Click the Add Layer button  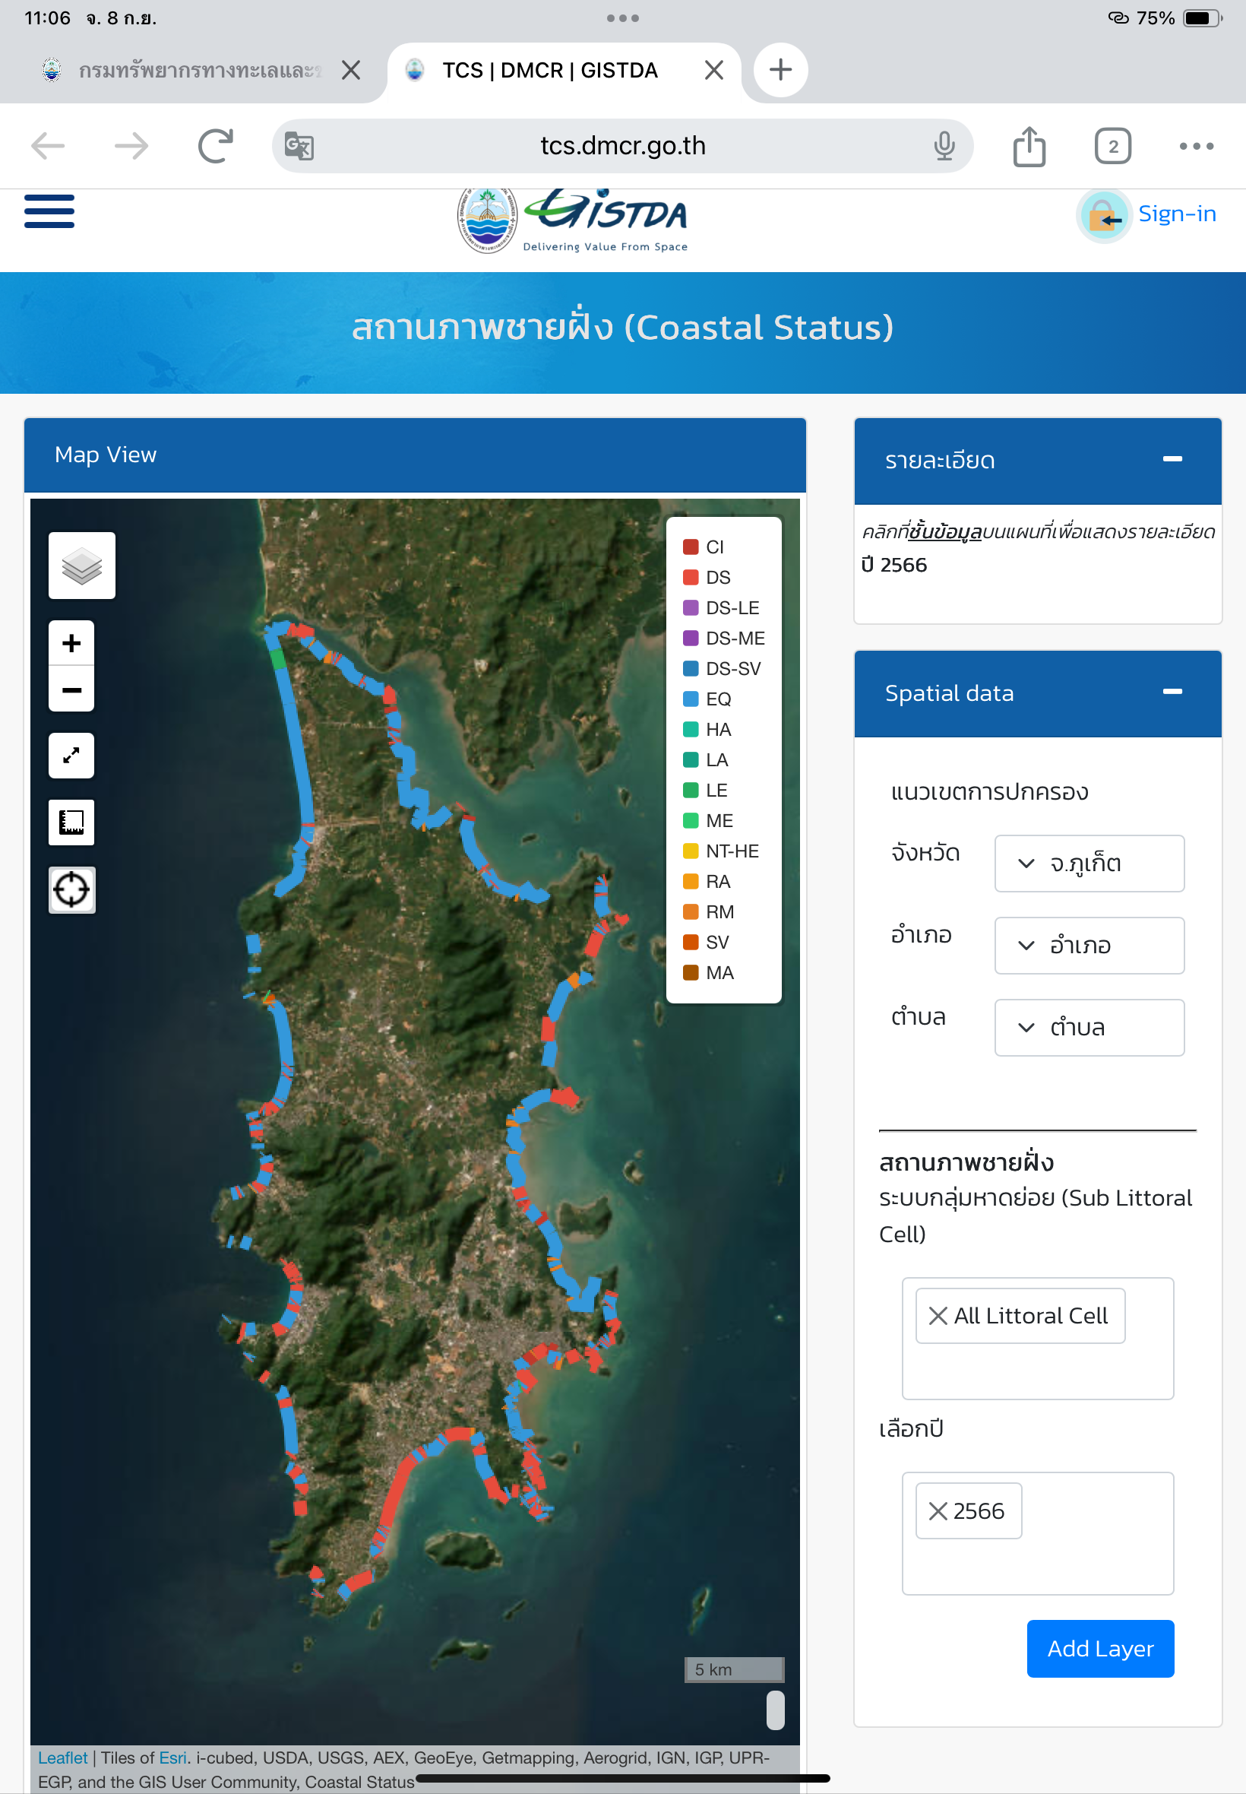(1099, 1648)
